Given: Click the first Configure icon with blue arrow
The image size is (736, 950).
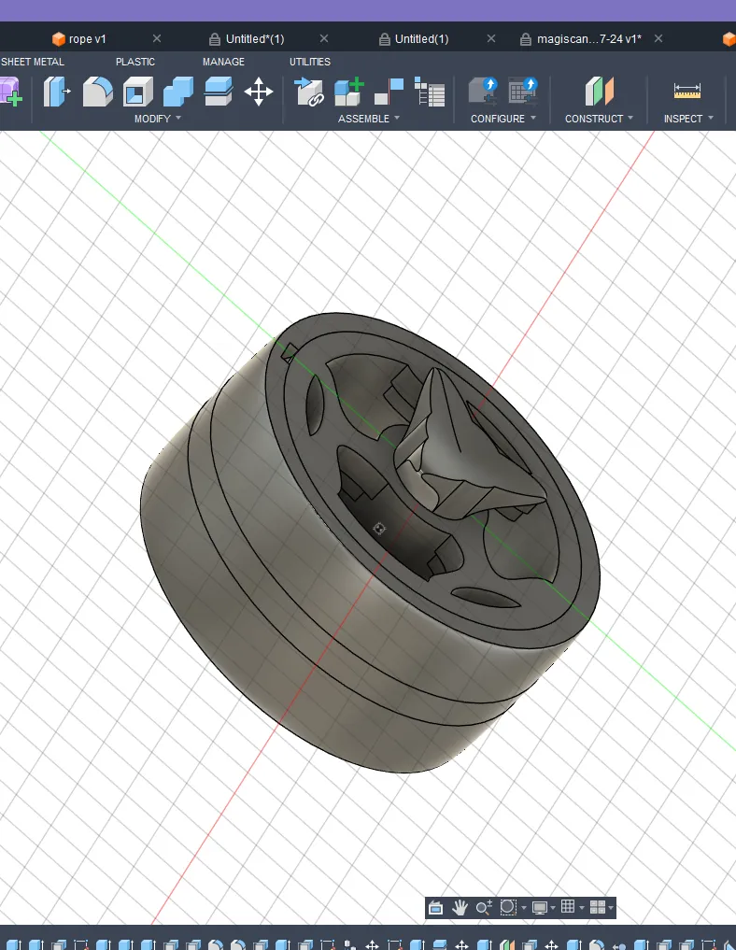Looking at the screenshot, I should point(483,92).
